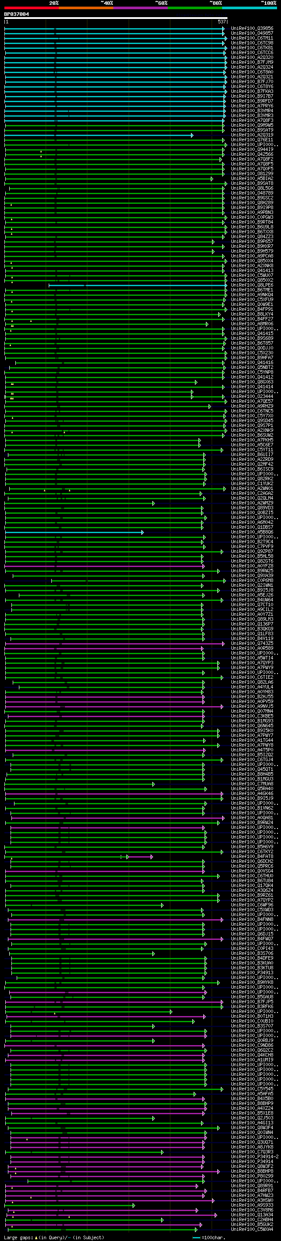
Task: Select the UniRef100_C0P6M8 label
Action: [x=252, y=580]
